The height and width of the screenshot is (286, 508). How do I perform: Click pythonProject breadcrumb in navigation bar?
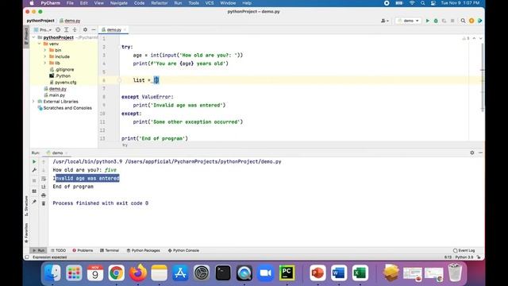40,21
